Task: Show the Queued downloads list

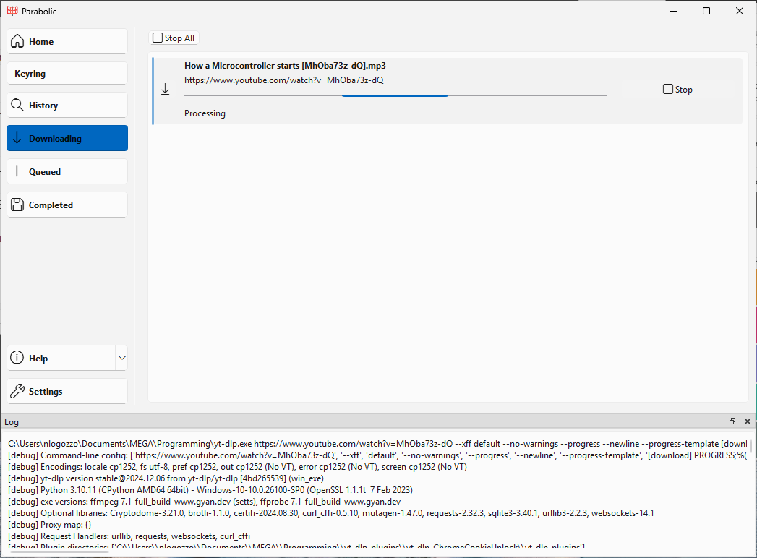Action: tap(67, 172)
